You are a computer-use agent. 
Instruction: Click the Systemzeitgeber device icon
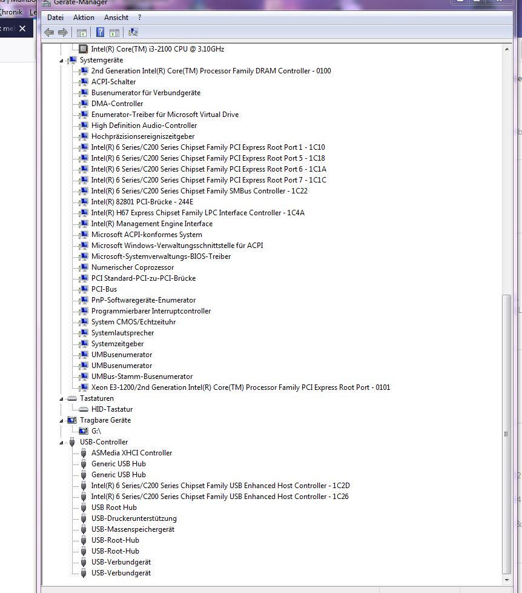84,344
